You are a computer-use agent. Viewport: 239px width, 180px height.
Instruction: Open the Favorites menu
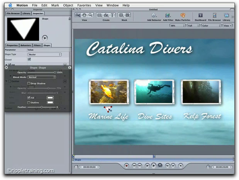(83, 5)
